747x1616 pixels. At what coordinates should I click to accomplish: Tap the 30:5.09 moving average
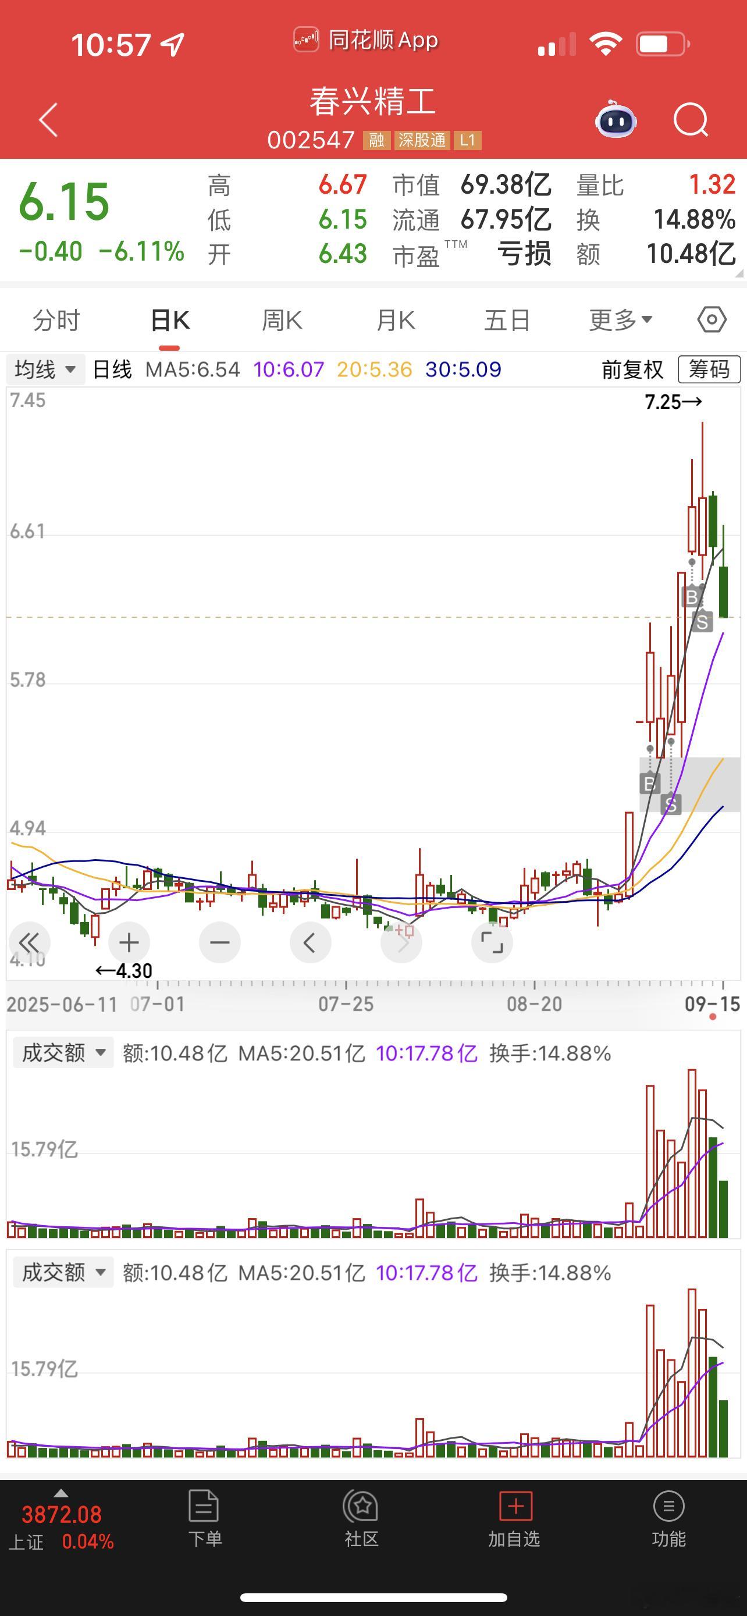(464, 369)
